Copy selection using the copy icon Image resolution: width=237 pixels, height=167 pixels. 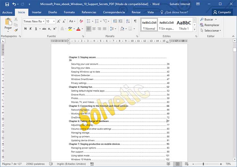pyautogui.click(x=16, y=25)
